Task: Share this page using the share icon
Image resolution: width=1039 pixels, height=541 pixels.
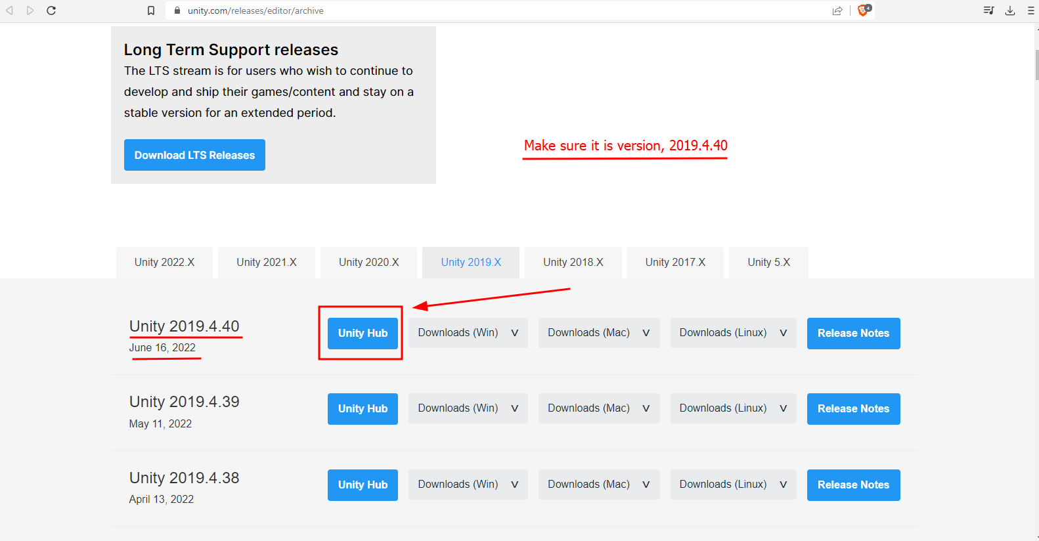Action: 837,11
